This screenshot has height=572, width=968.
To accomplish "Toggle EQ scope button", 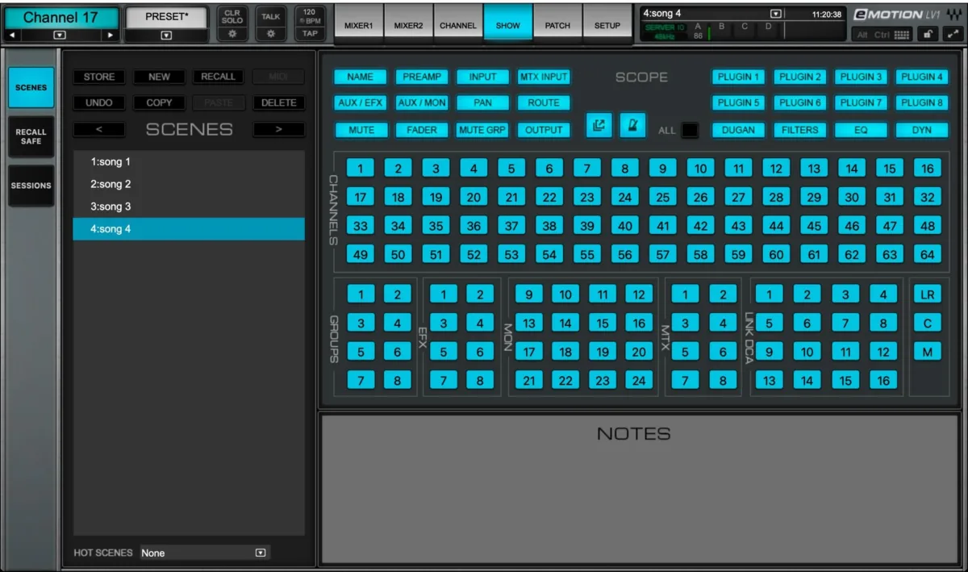I will click(861, 130).
